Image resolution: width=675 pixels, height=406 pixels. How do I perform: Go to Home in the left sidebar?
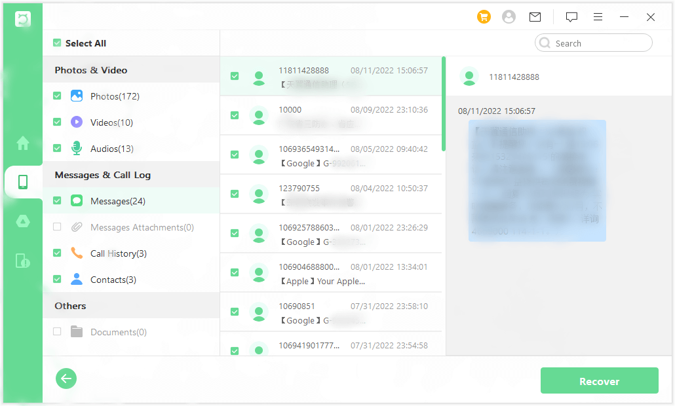(23, 143)
